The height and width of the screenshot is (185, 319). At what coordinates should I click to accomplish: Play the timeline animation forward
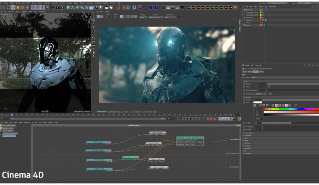(x=191, y=119)
